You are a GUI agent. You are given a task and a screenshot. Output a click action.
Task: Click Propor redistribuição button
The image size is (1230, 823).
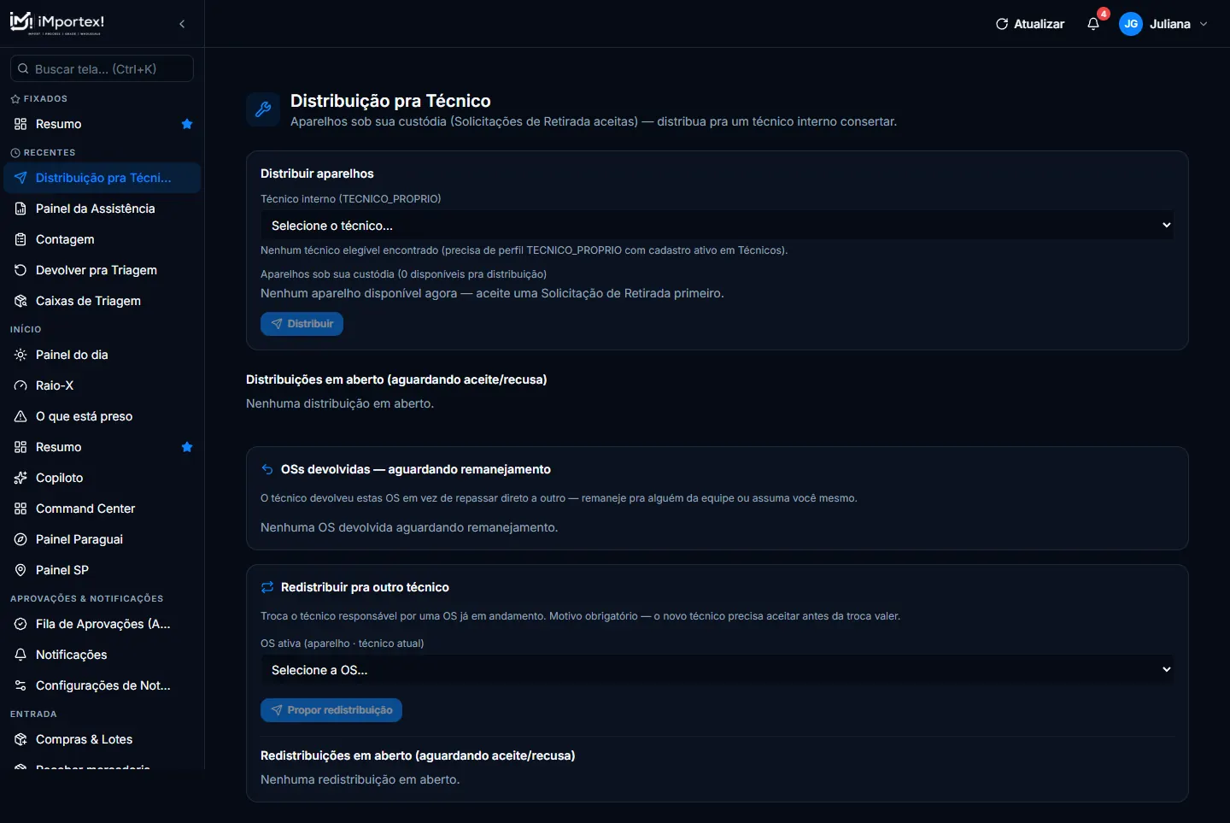(x=331, y=710)
